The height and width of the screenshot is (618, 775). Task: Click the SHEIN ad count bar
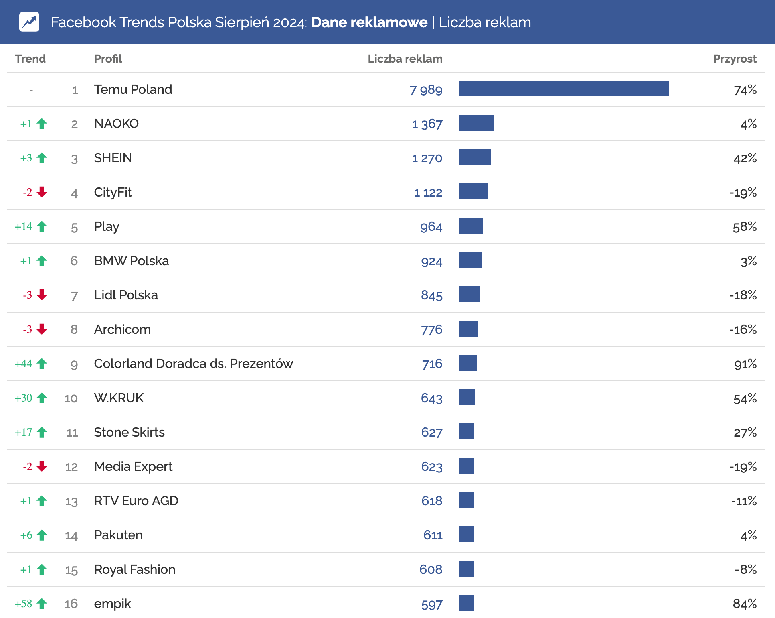pyautogui.click(x=475, y=157)
